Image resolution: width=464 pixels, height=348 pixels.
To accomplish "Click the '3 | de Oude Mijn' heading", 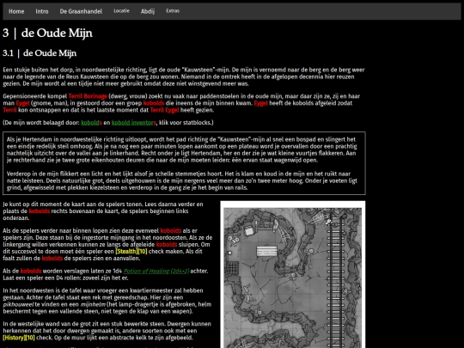I will click(x=47, y=33).
